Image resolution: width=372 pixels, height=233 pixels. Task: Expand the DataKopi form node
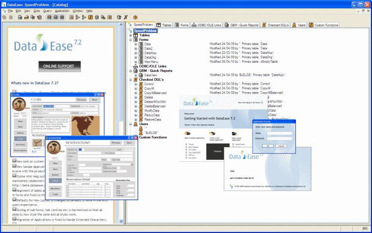136,53
